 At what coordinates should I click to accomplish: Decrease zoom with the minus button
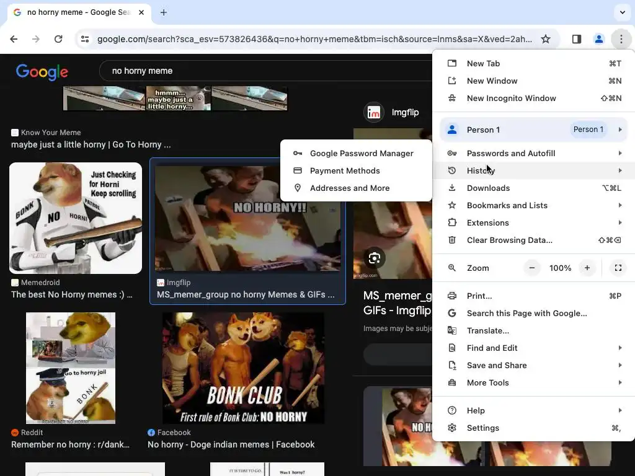(532, 268)
